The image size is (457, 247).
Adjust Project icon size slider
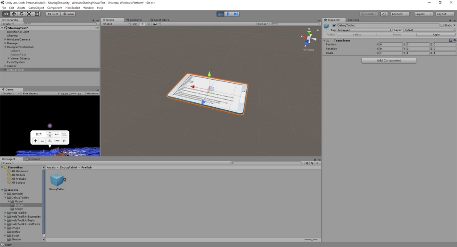(311, 240)
